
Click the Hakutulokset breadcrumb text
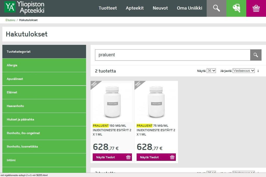tap(28, 20)
